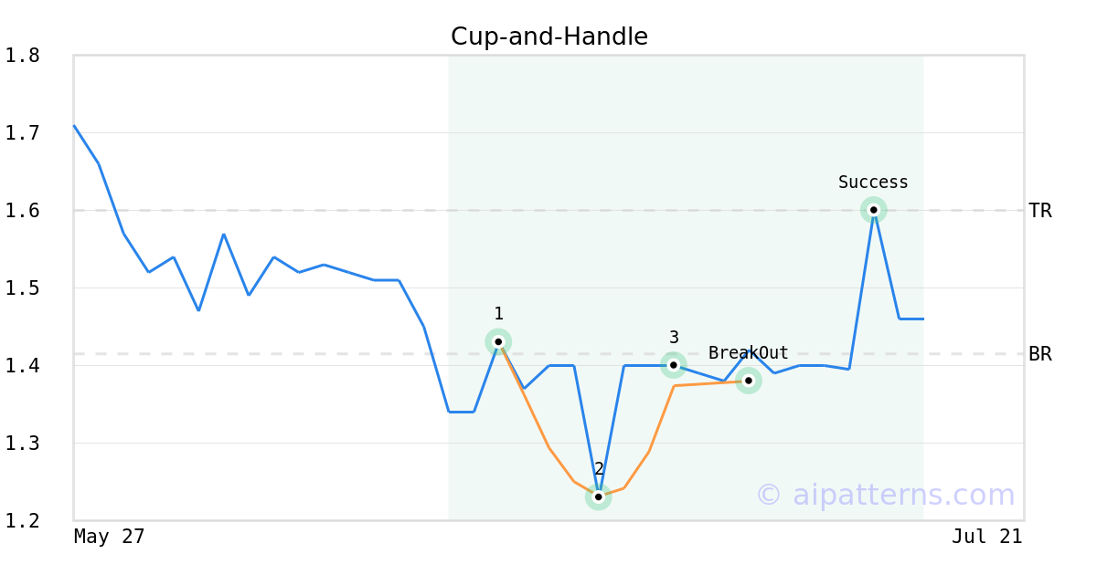Click the BreakOut text label
This screenshot has width=1097, height=575.
(x=749, y=353)
